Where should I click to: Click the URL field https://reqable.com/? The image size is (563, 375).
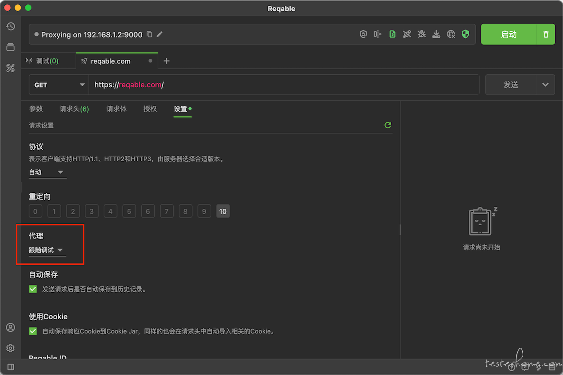pyautogui.click(x=284, y=85)
